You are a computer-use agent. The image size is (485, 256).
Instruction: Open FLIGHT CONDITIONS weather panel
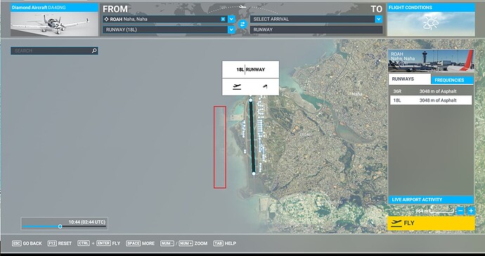pos(431,20)
